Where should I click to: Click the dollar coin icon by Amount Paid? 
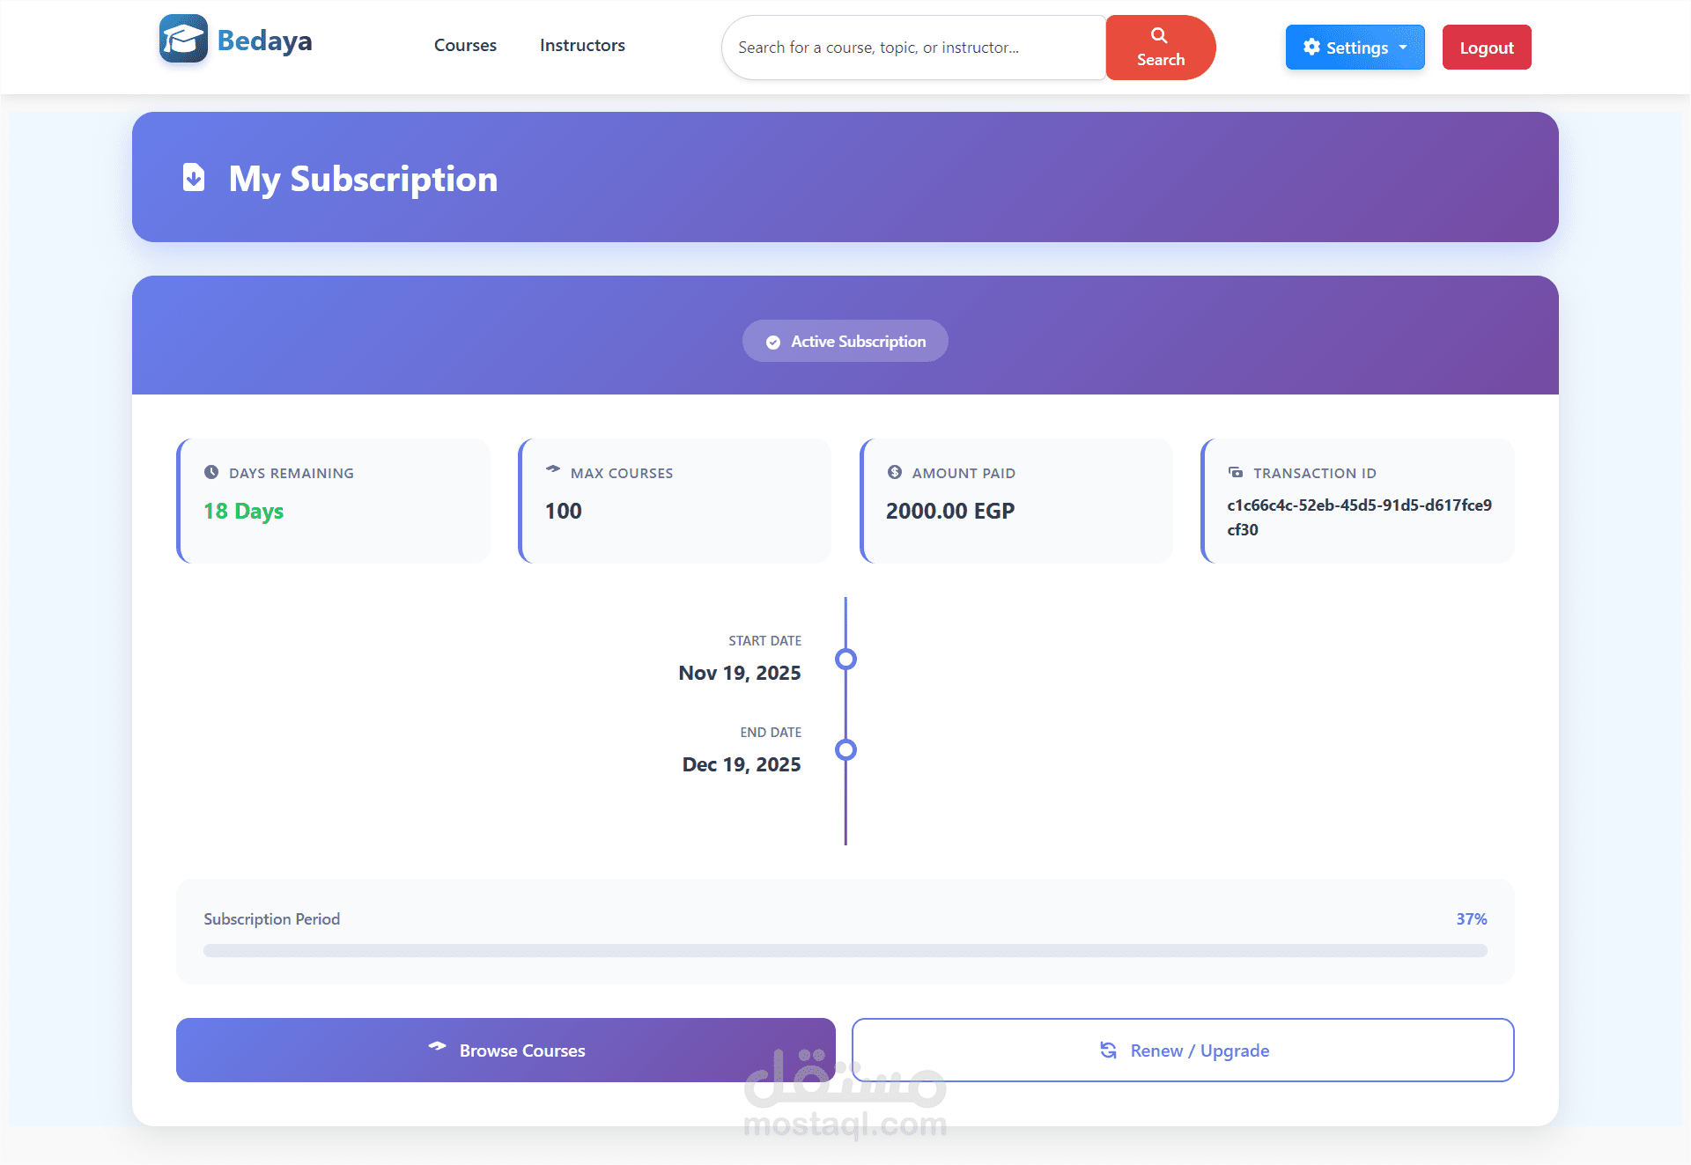[x=895, y=472]
